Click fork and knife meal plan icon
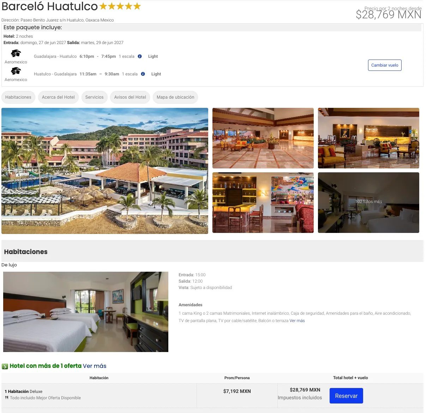Viewport: 427px width, 413px height. point(7,398)
